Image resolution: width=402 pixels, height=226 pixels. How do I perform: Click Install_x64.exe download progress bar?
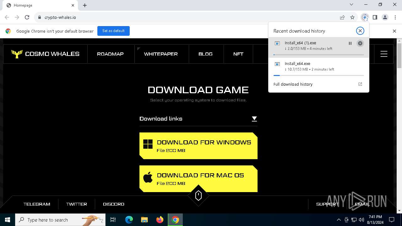tap(319, 75)
